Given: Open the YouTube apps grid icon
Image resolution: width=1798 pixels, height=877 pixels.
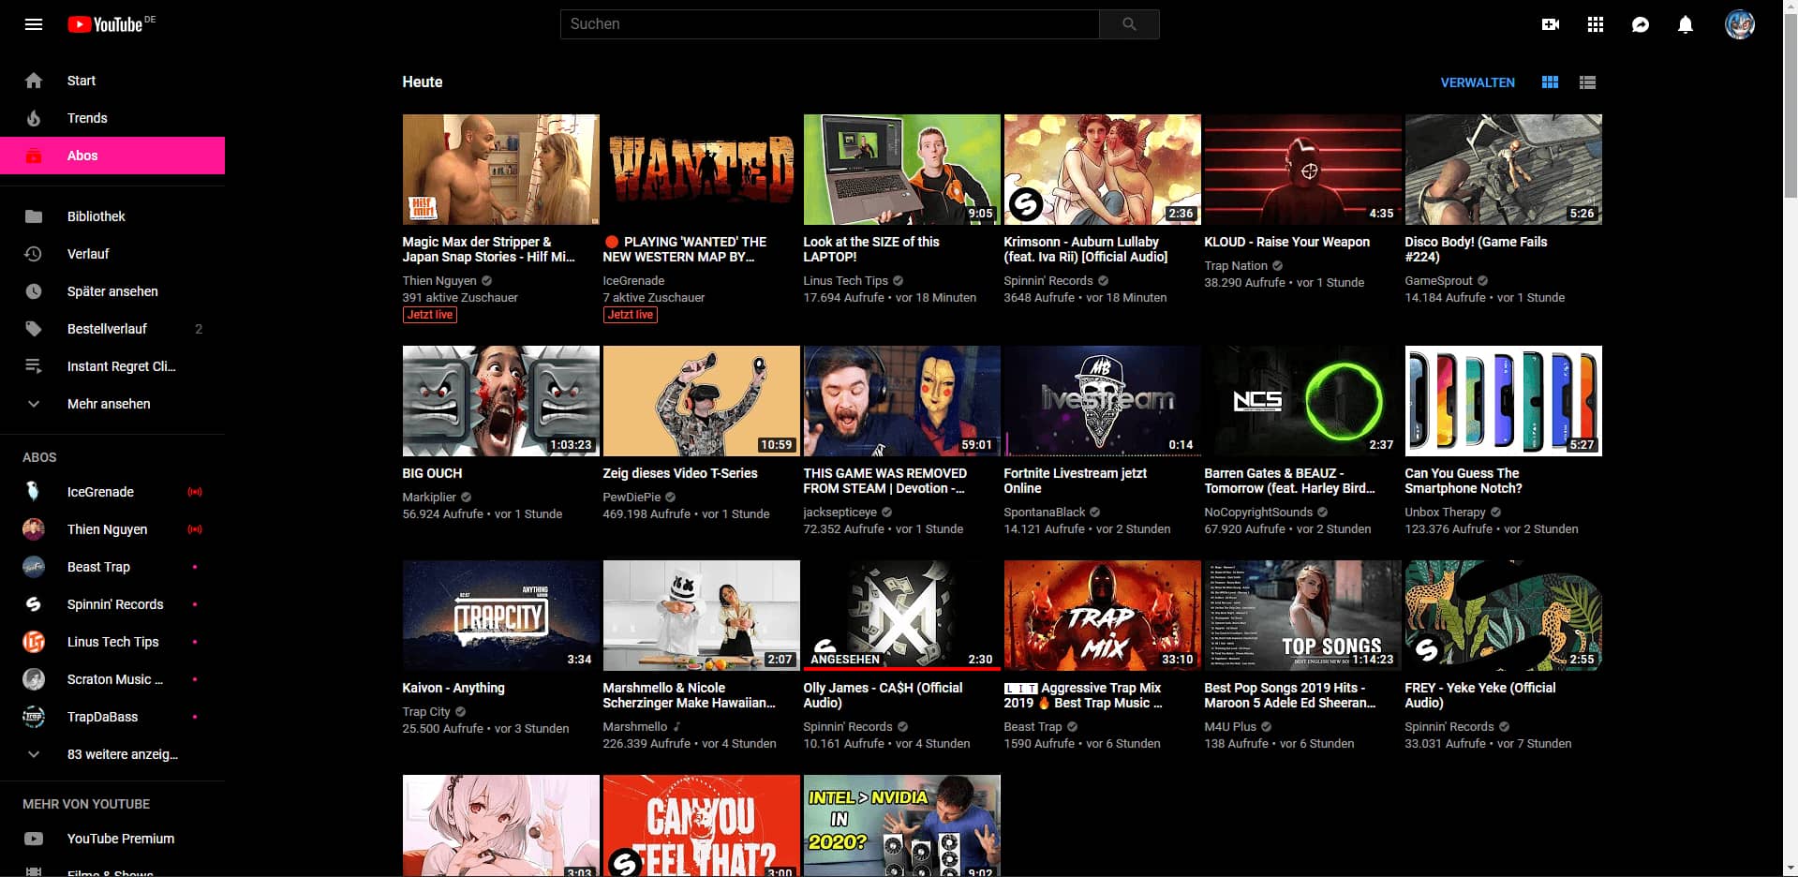Looking at the screenshot, I should 1596,24.
